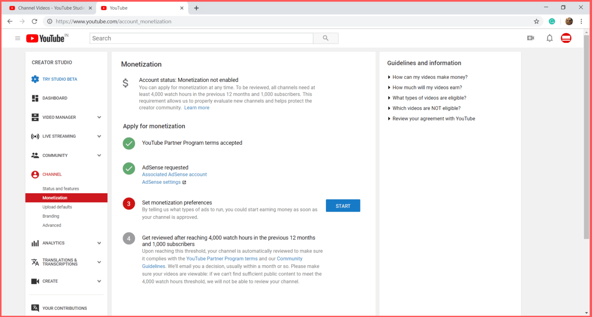Click the external link icon beside AdSense settings

pyautogui.click(x=184, y=182)
